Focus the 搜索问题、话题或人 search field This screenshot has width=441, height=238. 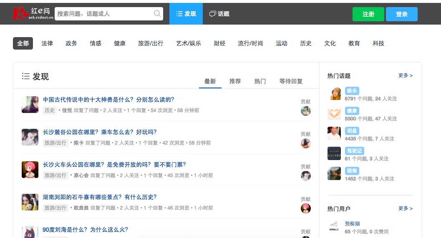tap(104, 14)
